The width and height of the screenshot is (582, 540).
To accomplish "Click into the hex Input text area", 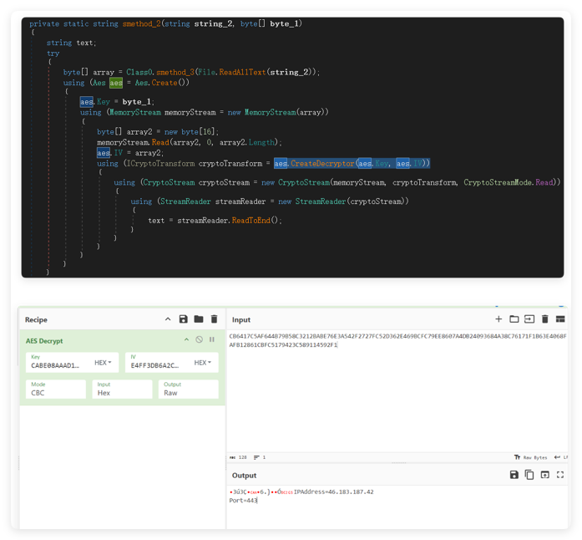I will coord(397,392).
